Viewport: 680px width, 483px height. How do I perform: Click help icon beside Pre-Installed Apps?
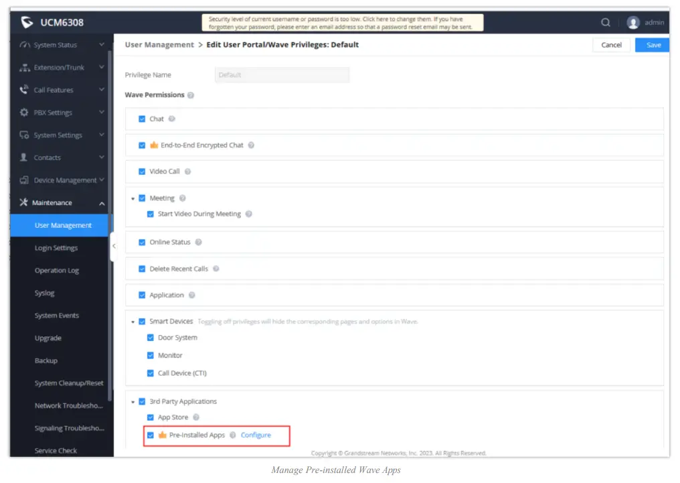click(x=233, y=435)
